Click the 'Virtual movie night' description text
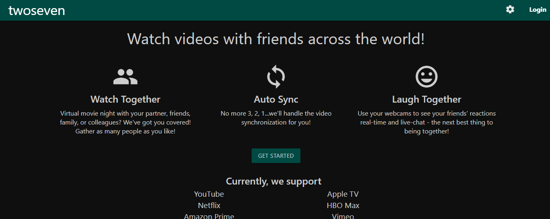 pyautogui.click(x=125, y=122)
